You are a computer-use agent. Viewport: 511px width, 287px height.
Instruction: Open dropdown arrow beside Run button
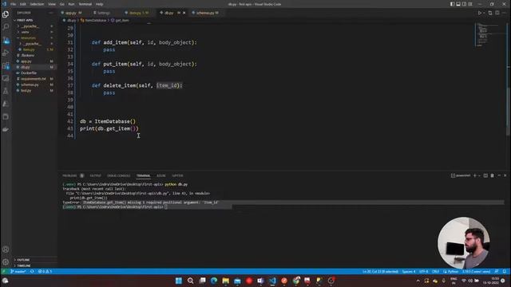[484, 13]
